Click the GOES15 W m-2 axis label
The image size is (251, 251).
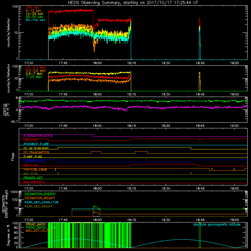pyautogui.click(x=6, y=109)
